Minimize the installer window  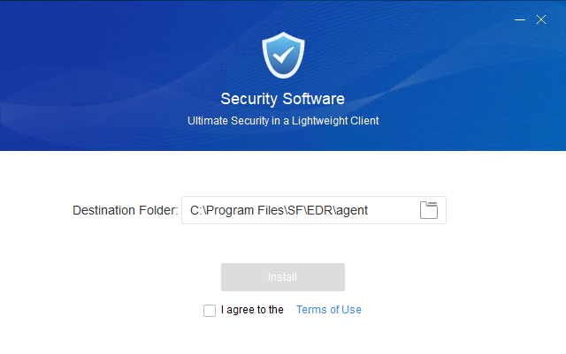tap(517, 19)
